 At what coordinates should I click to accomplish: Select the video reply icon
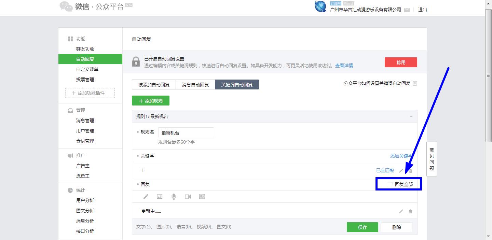tap(187, 196)
